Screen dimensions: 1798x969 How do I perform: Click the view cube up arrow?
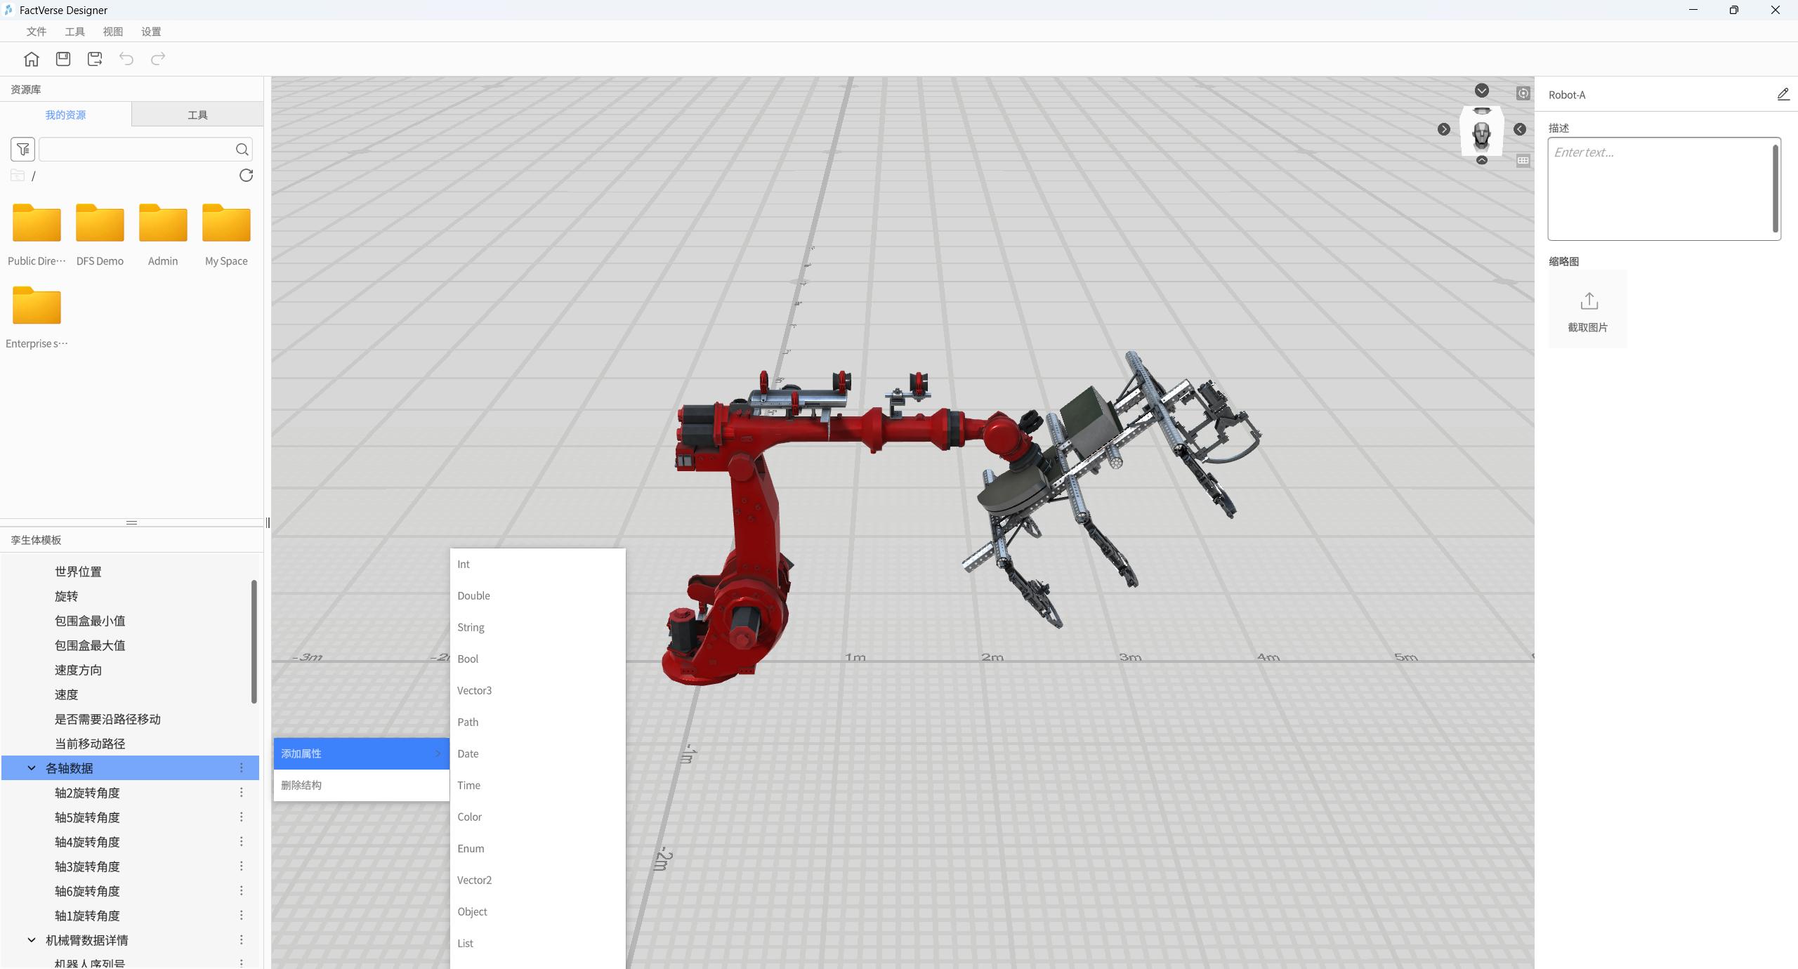1482,160
